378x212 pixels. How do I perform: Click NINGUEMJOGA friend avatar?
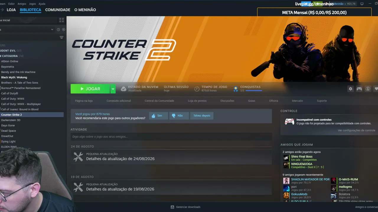pyautogui.click(x=286, y=165)
